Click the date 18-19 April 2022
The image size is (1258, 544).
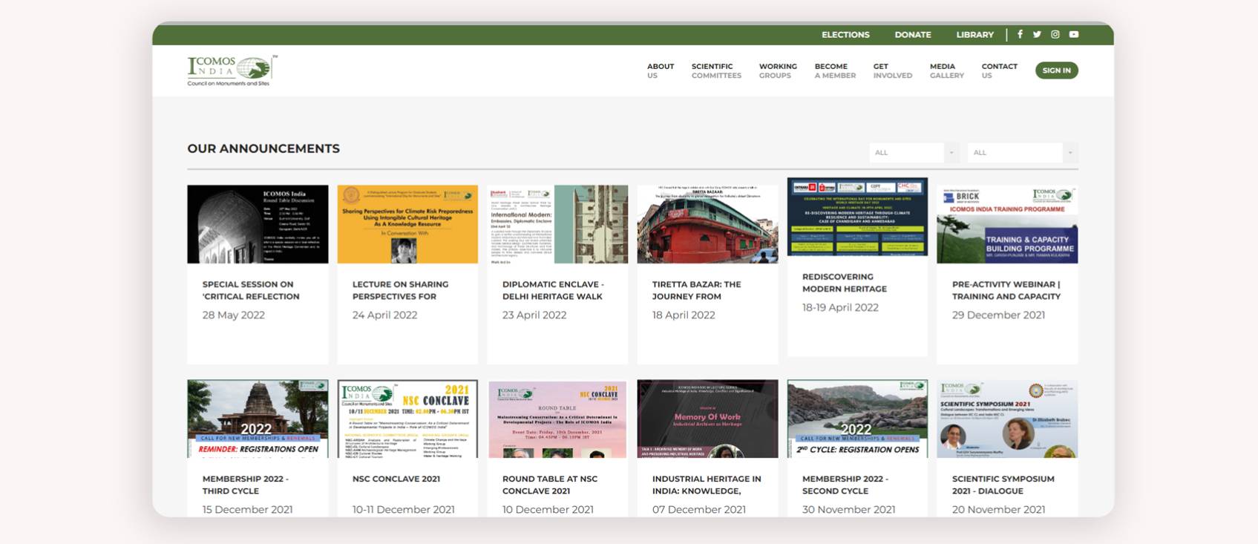tap(840, 307)
